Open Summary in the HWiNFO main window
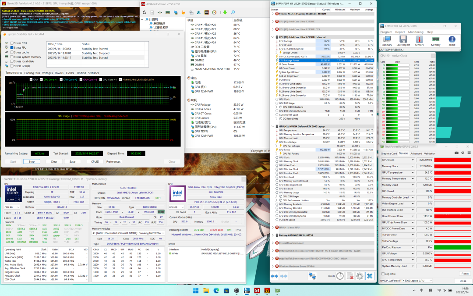 tap(387, 41)
